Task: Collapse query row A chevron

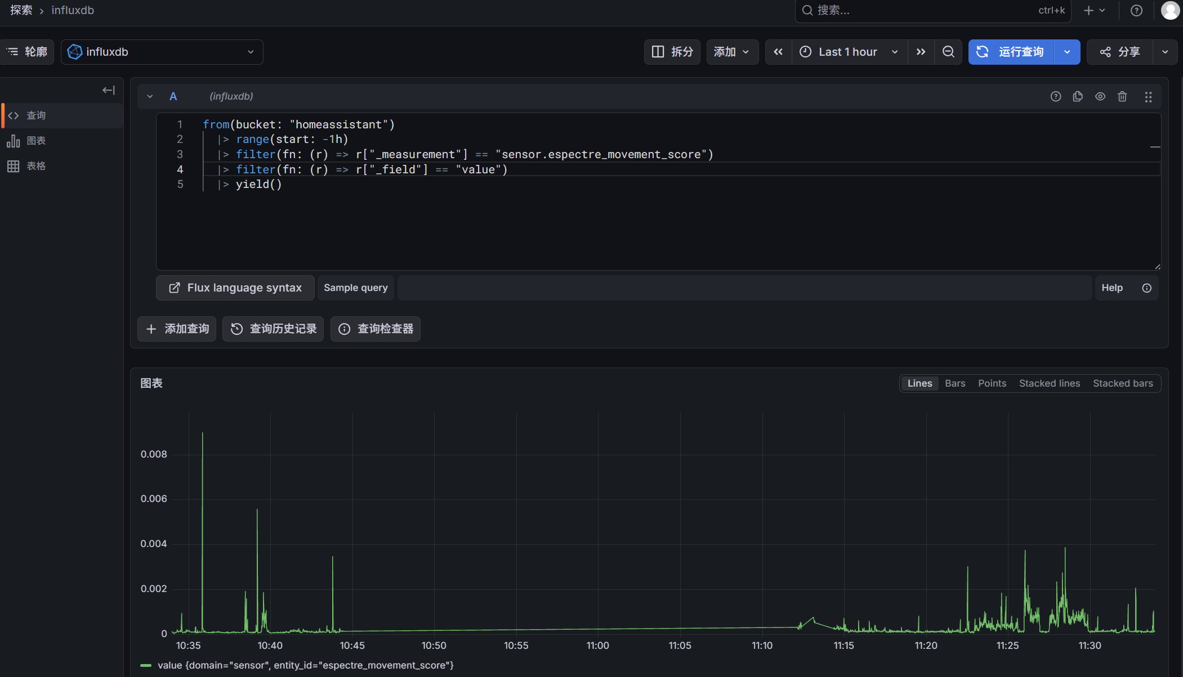Action: [150, 97]
